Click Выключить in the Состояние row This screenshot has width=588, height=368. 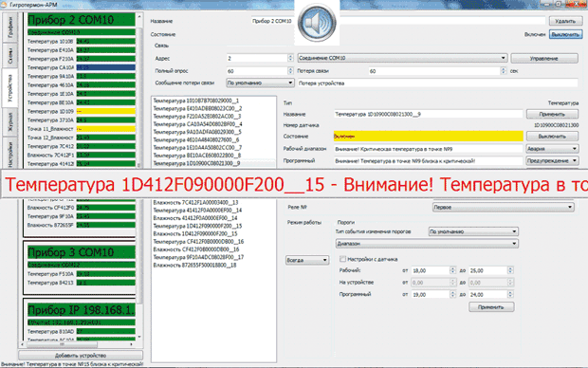click(552, 137)
